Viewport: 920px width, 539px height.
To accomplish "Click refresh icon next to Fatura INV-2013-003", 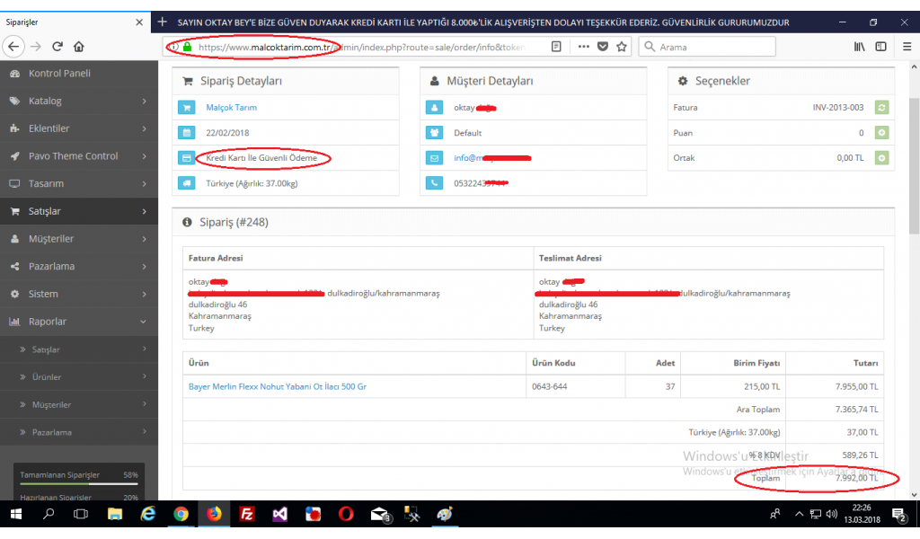I will [881, 107].
